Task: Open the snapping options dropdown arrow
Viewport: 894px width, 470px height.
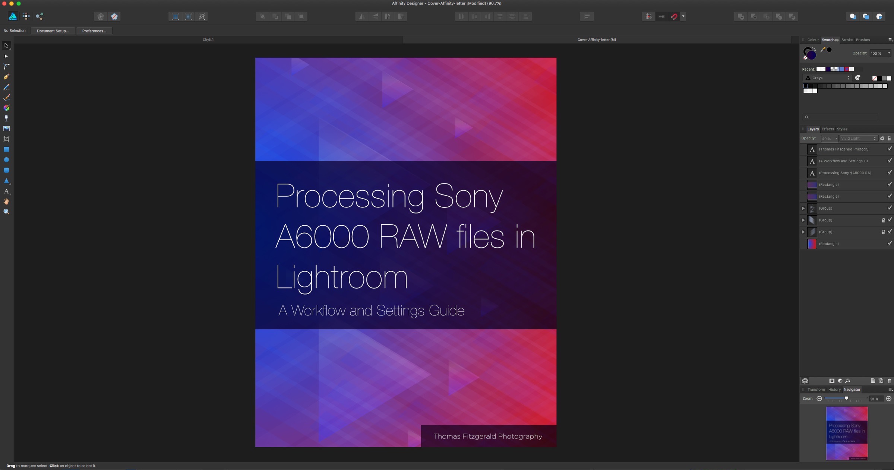Action: pyautogui.click(x=683, y=16)
